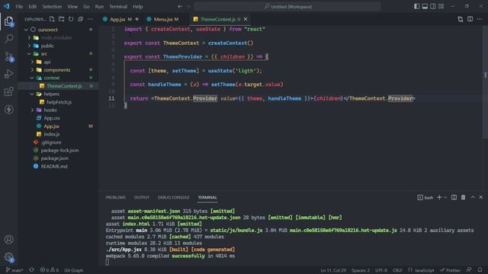488x274 pixels.
Task: Open the Manage gear icon
Action: coord(8,257)
